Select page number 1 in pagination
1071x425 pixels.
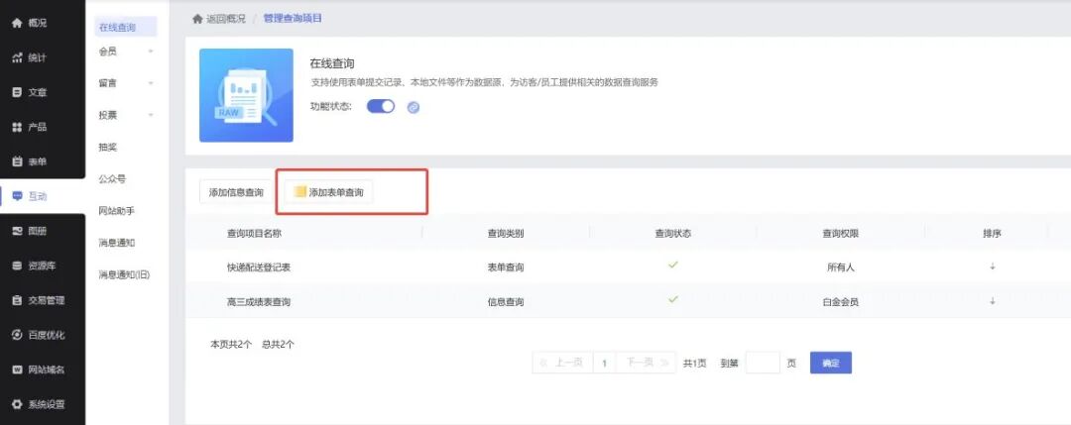tap(605, 364)
